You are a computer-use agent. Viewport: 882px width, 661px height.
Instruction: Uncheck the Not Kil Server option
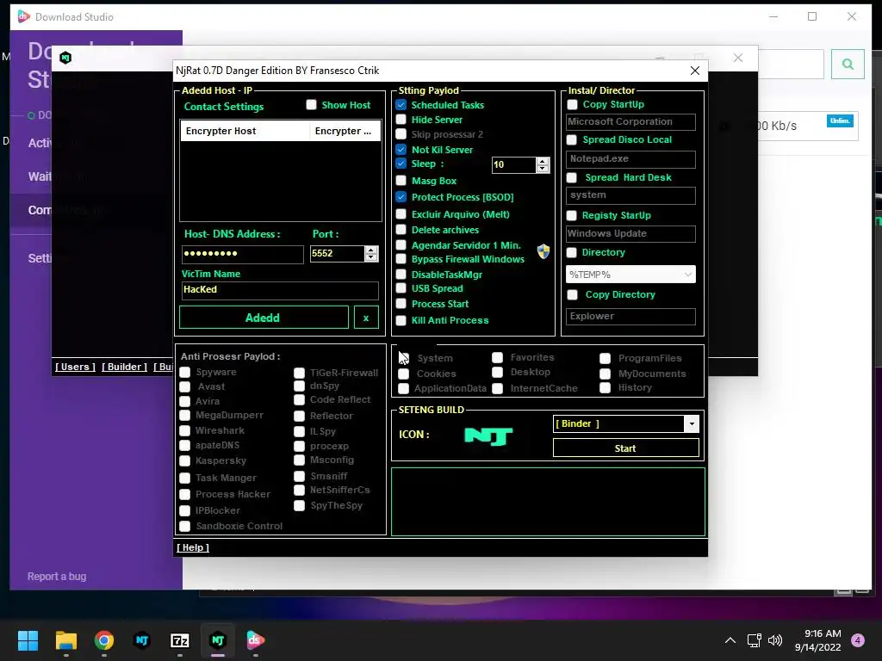pyautogui.click(x=401, y=150)
